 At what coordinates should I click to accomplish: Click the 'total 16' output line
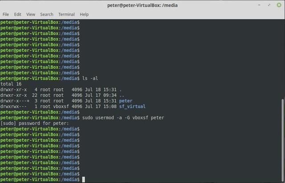pyautogui.click(x=11, y=84)
